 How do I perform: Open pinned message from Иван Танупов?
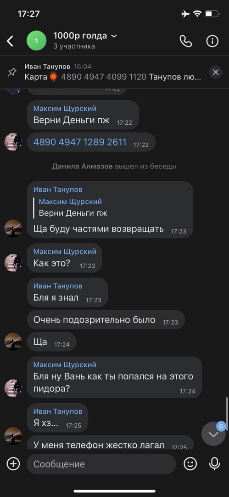[112, 72]
